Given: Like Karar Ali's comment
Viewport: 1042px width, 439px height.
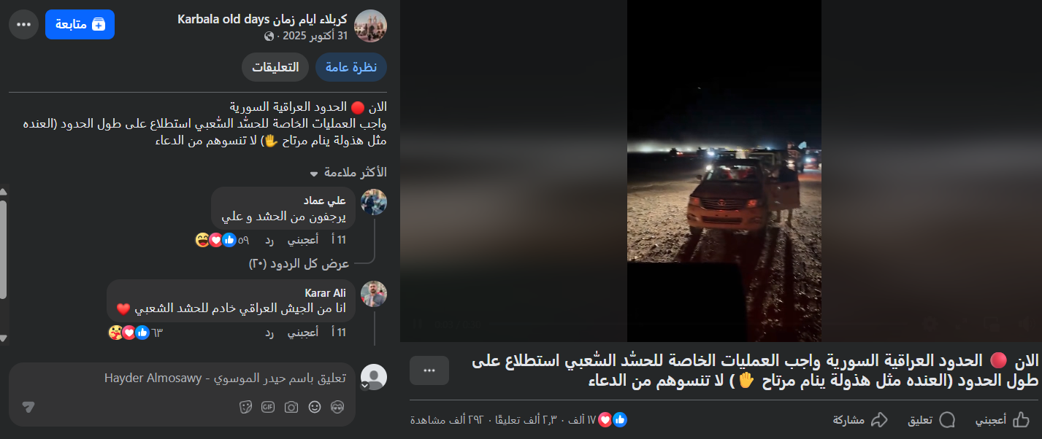Looking at the screenshot, I should click(x=303, y=332).
